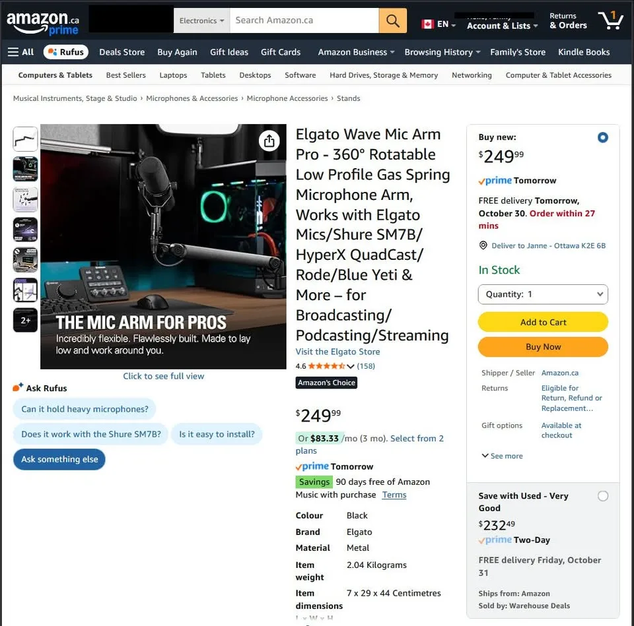Select the Buy new radio button
The width and height of the screenshot is (634, 626).
click(x=602, y=137)
